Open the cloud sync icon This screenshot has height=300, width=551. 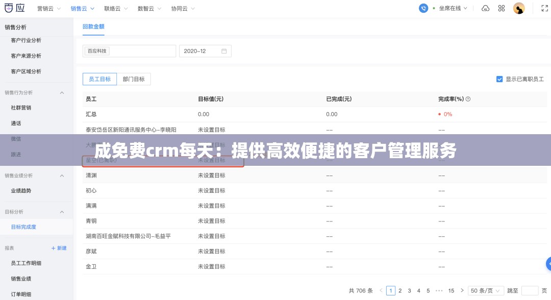point(485,8)
